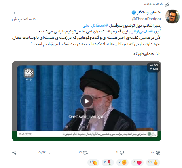Open post view statistics icon
The image size is (182, 168).
(x=49, y=153)
